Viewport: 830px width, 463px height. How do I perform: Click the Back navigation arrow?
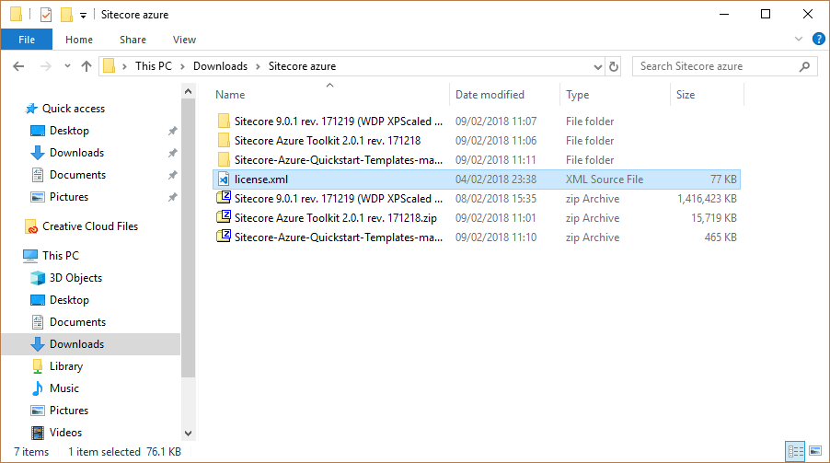point(18,66)
